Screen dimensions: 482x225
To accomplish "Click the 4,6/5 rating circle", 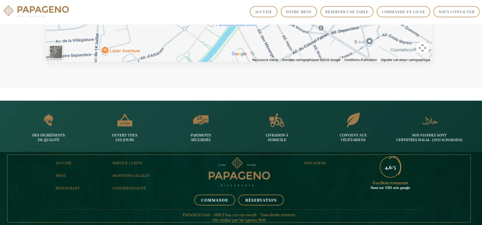I will [390, 167].
